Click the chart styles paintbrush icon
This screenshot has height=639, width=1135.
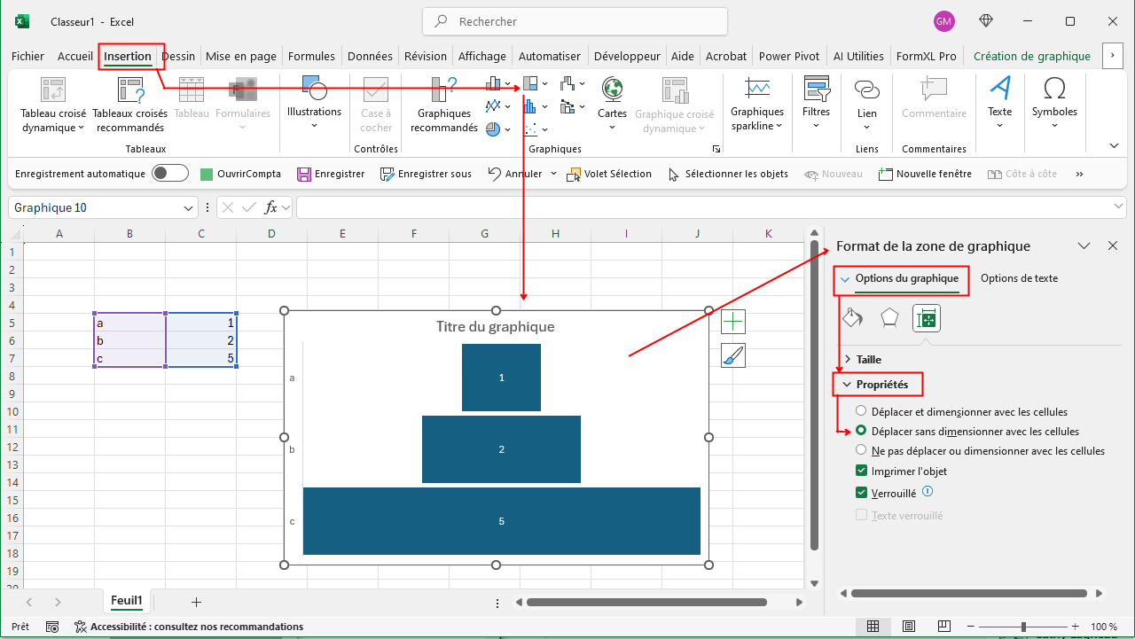click(733, 355)
